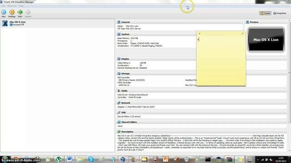The width and height of the screenshot is (291, 163).
Task: Open the System settings header link
Action: click(x=125, y=34)
